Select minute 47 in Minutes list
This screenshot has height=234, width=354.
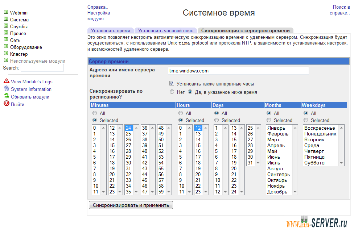pos(145,192)
